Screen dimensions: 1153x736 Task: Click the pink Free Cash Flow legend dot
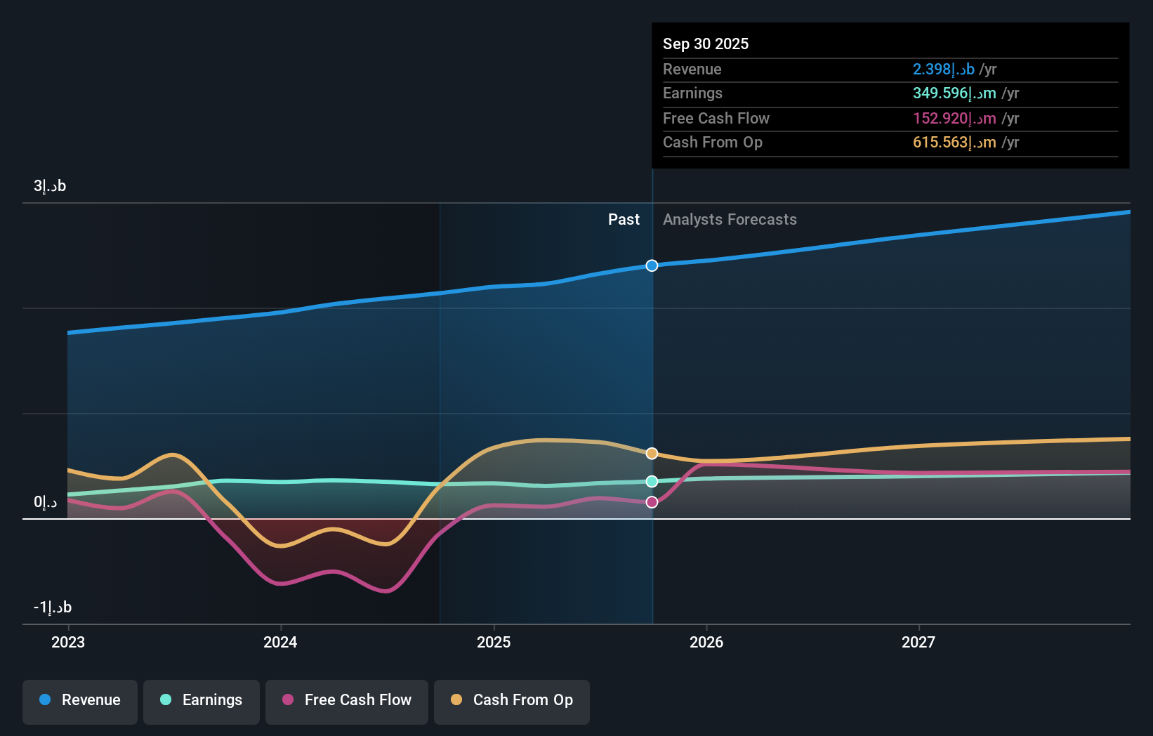tap(288, 700)
